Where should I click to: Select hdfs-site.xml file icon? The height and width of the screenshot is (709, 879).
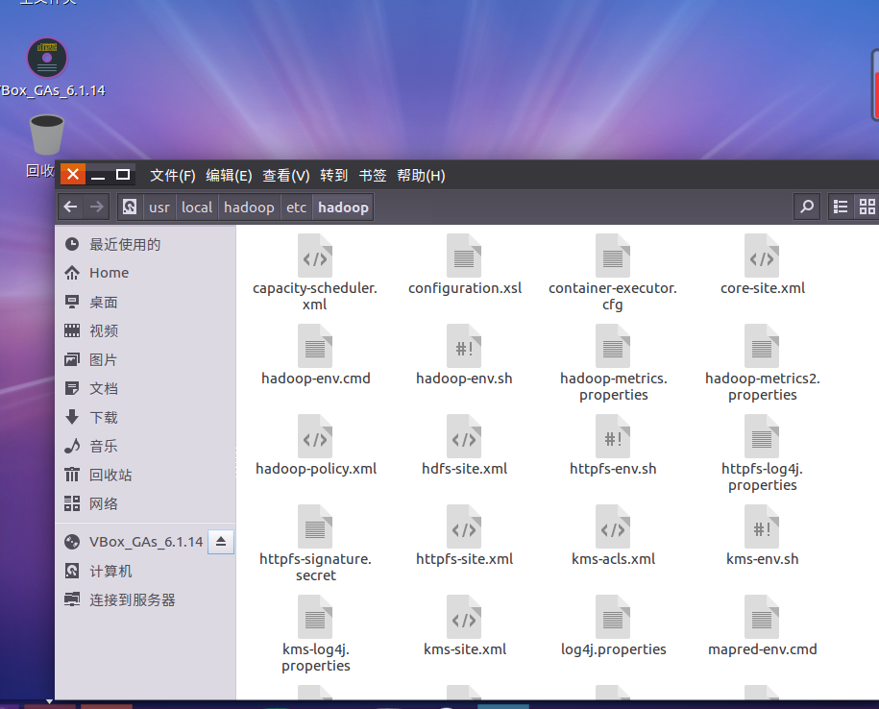[464, 436]
